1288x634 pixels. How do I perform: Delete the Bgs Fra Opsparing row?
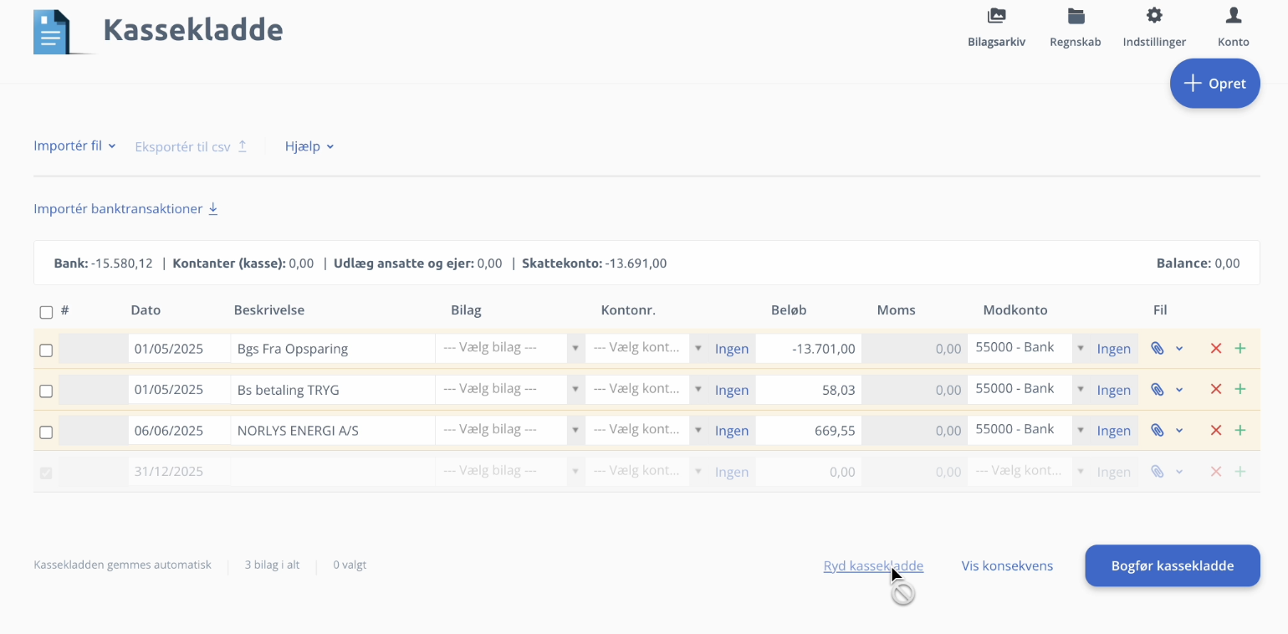pyautogui.click(x=1216, y=349)
